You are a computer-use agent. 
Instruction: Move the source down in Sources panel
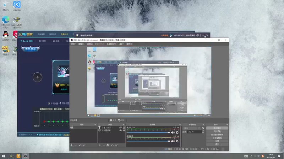116,145
